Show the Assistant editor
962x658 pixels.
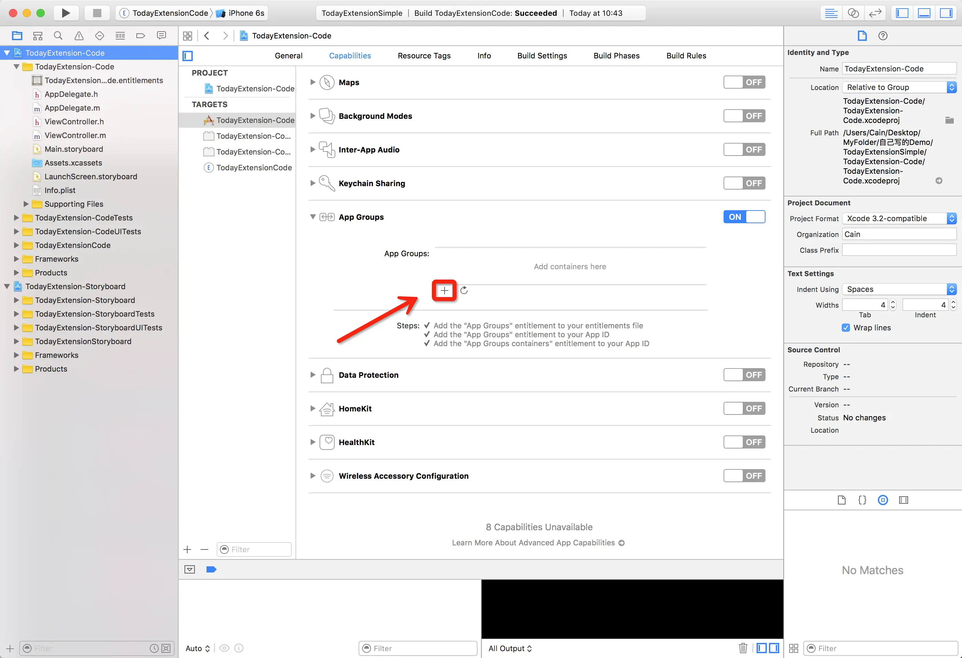point(853,13)
